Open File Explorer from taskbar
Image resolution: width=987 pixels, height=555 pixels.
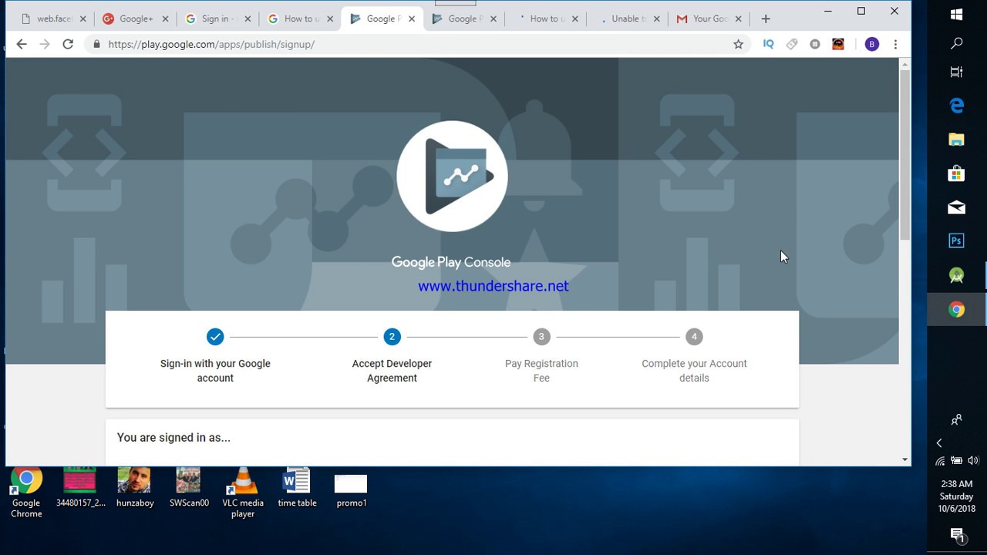(957, 140)
